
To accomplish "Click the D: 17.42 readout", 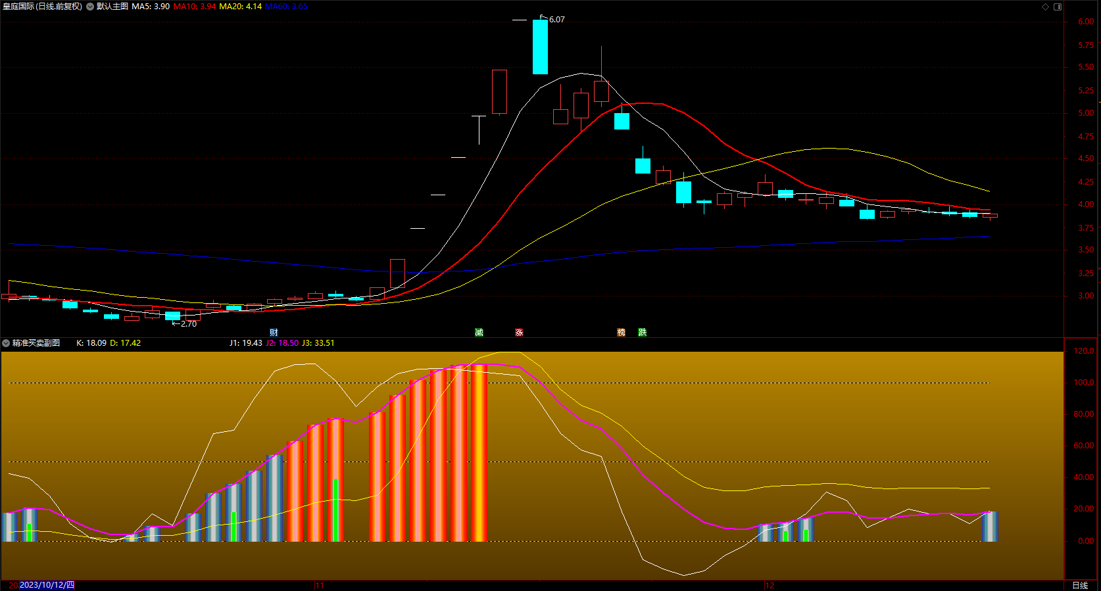I will pyautogui.click(x=125, y=343).
